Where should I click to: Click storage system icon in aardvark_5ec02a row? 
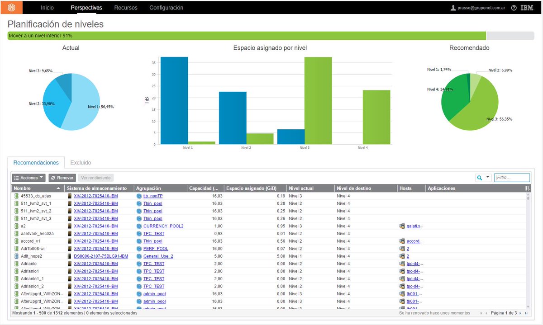(70, 233)
